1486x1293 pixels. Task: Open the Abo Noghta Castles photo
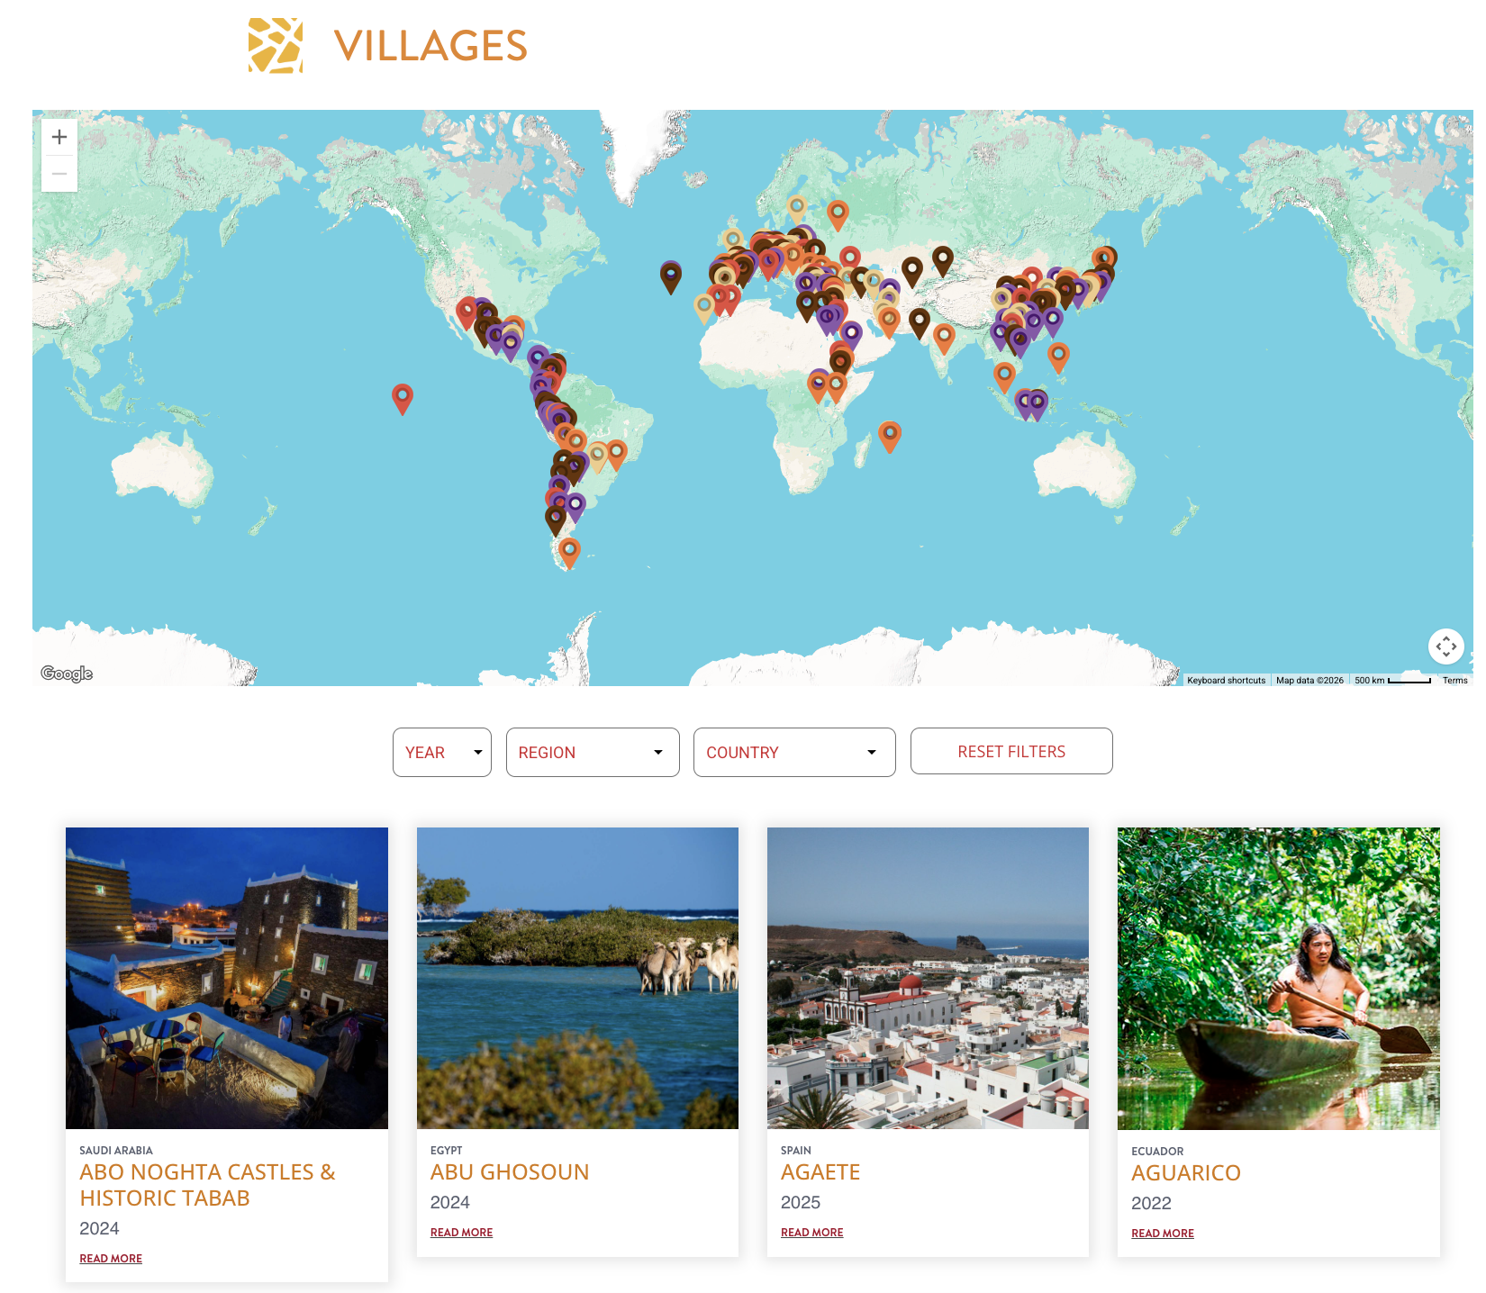[x=227, y=978]
